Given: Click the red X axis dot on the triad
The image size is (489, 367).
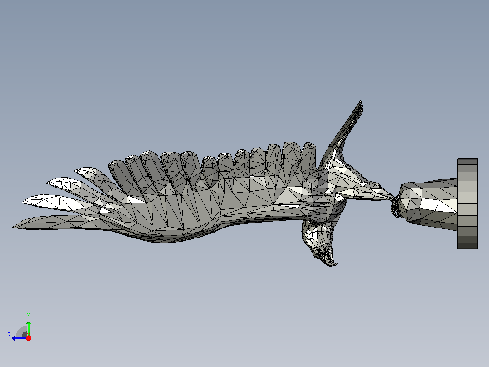Looking at the screenshot, I should click(29, 338).
